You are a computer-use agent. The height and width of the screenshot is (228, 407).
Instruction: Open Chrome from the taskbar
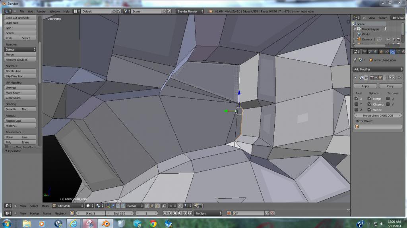click(x=153, y=223)
